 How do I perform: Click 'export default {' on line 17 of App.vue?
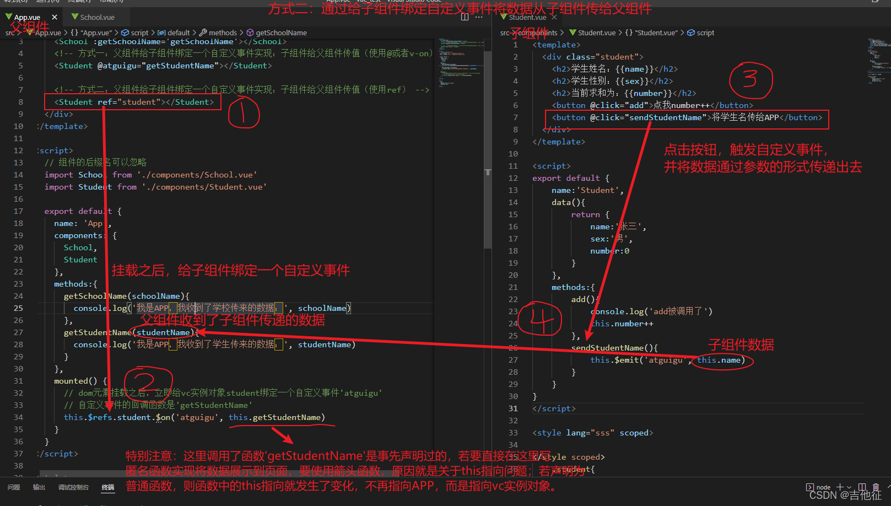[x=83, y=211]
